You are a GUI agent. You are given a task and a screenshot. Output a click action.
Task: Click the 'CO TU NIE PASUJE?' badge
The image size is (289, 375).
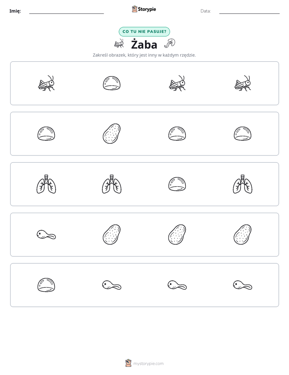144,32
